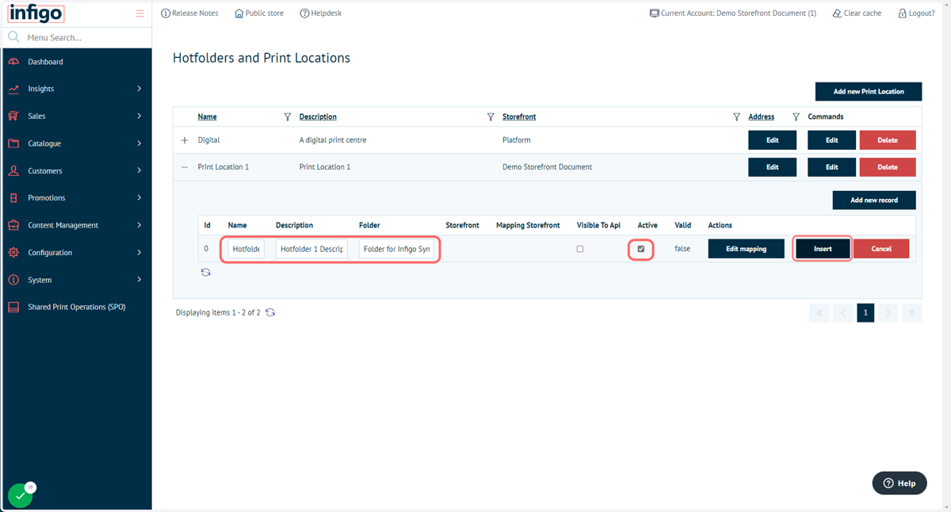951x512 pixels.
Task: Click the Edit mapping button
Action: (747, 249)
